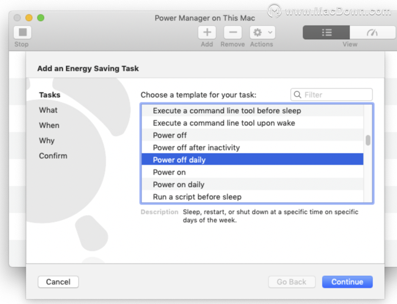Click the template list scrollbar thumb
Image resolution: width=397 pixels, height=304 pixels.
point(368,140)
